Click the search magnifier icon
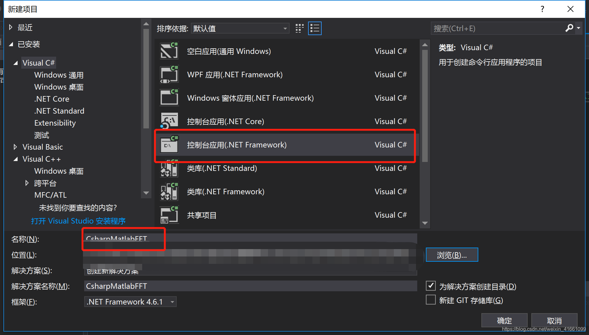The width and height of the screenshot is (589, 335). [x=569, y=28]
